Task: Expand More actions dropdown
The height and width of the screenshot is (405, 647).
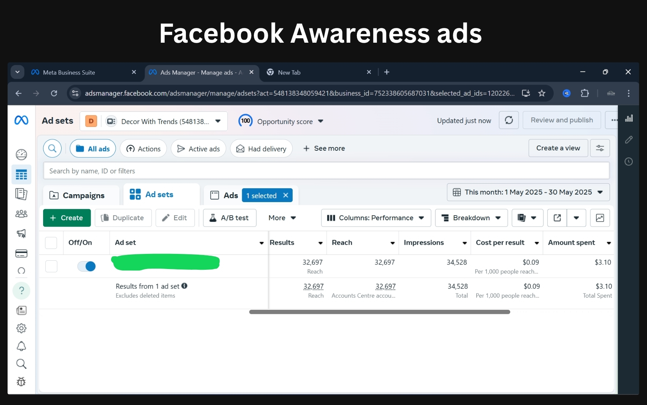Action: point(282,218)
